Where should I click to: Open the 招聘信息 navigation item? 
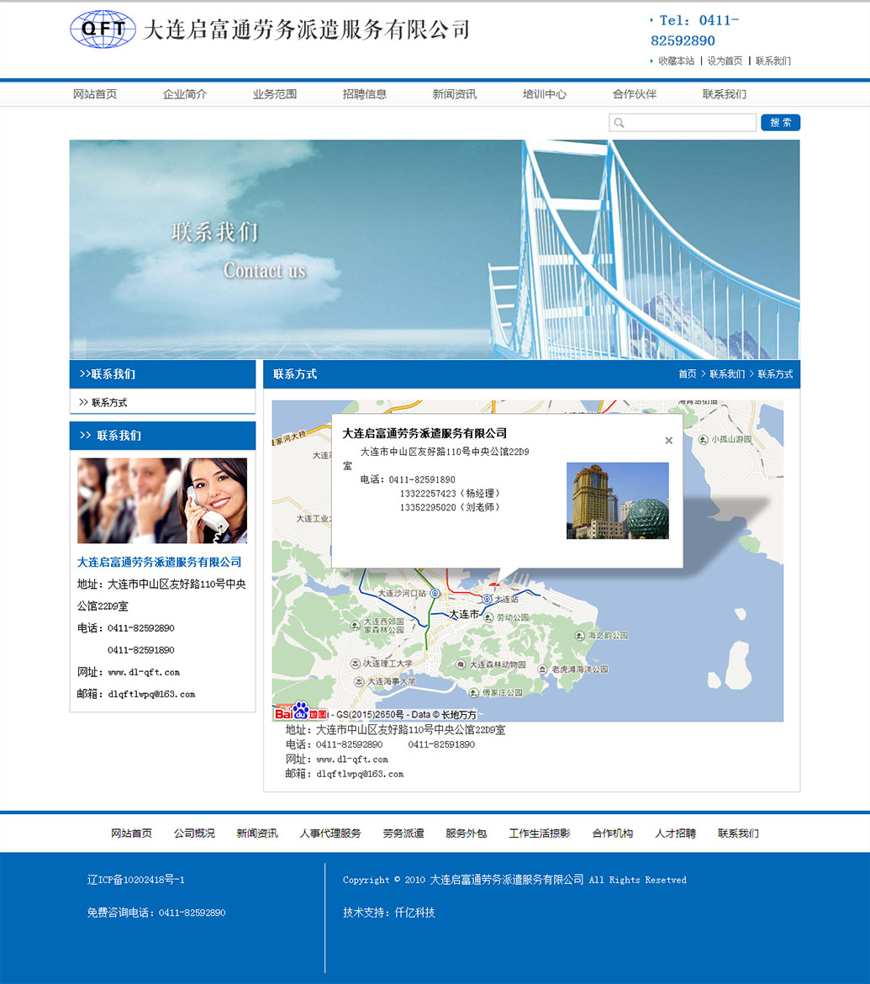364,94
